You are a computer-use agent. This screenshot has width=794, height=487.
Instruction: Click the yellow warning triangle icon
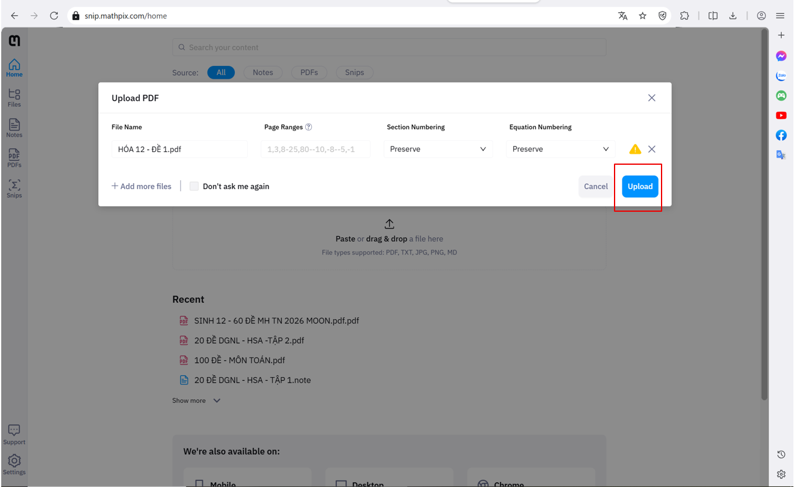pyautogui.click(x=635, y=149)
